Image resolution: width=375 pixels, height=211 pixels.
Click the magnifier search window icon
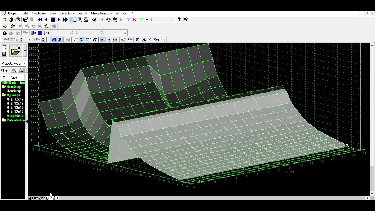(80, 20)
